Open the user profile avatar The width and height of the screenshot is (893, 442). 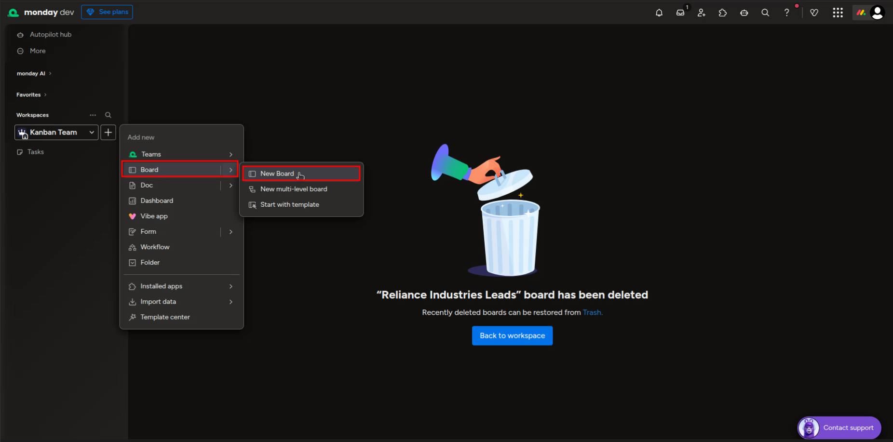[877, 13]
